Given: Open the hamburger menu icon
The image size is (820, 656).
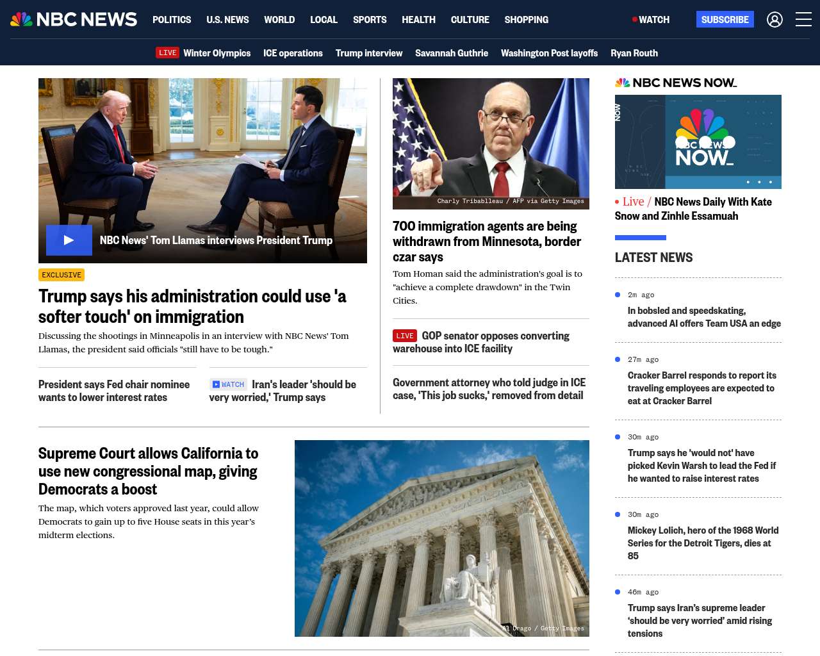Looking at the screenshot, I should [803, 19].
